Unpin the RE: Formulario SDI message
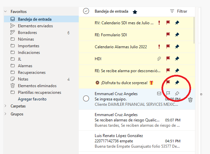The image size is (210, 154). point(177,35)
